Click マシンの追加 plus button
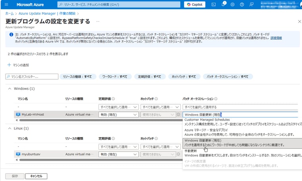Screen dimensions: 302x181 18,65
